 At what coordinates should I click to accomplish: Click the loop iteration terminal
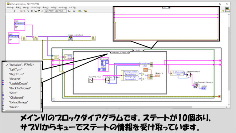54,99
